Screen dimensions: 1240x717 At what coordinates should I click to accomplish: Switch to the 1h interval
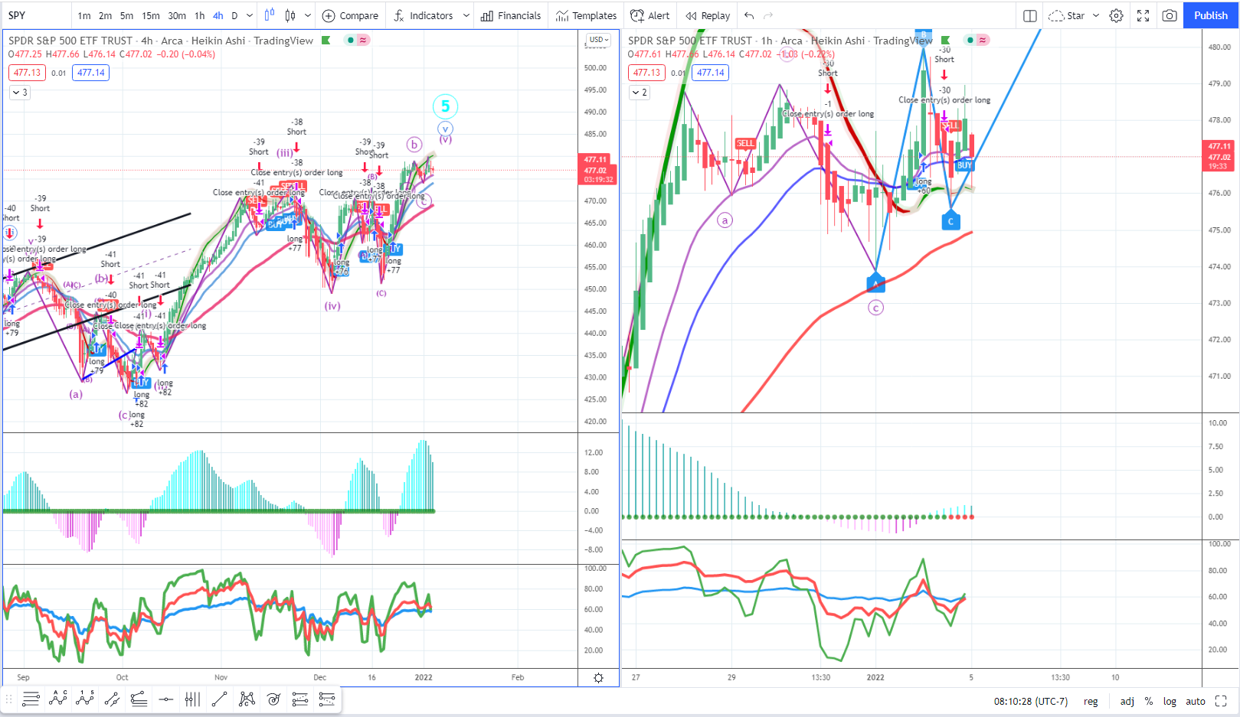click(200, 15)
